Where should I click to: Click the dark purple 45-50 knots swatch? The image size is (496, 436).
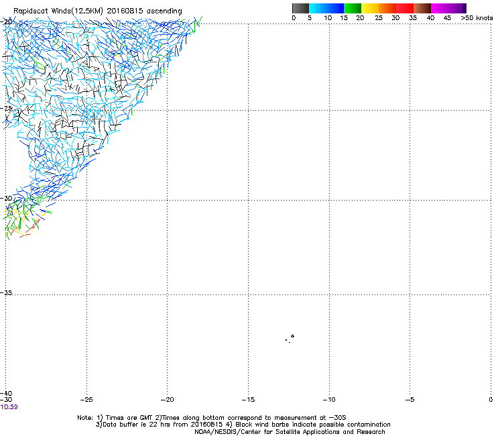457,8
